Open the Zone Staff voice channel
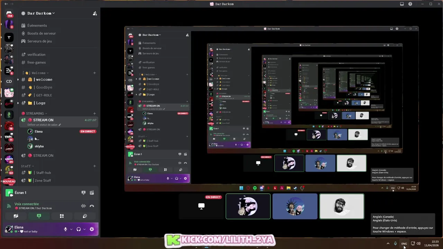Viewport: 443px width, 249px height. point(59,181)
